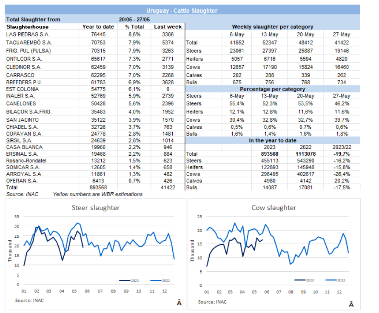Click the 2023 legend line in Steer chart
The height and width of the screenshot is (313, 379).
click(x=124, y=281)
